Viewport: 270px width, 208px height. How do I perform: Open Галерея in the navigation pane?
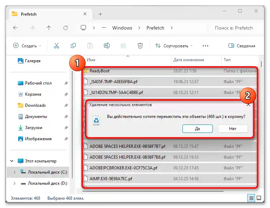pyautogui.click(x=33, y=61)
